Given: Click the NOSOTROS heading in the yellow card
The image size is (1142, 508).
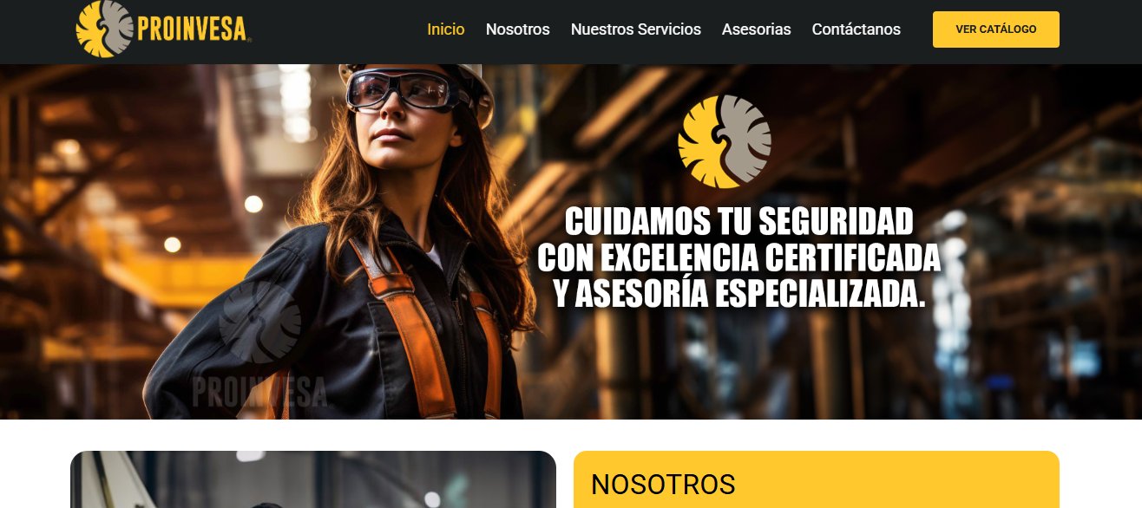Looking at the screenshot, I should (663, 485).
